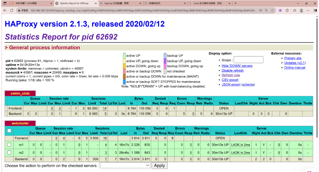Open the JSON schema link

tap(248, 85)
